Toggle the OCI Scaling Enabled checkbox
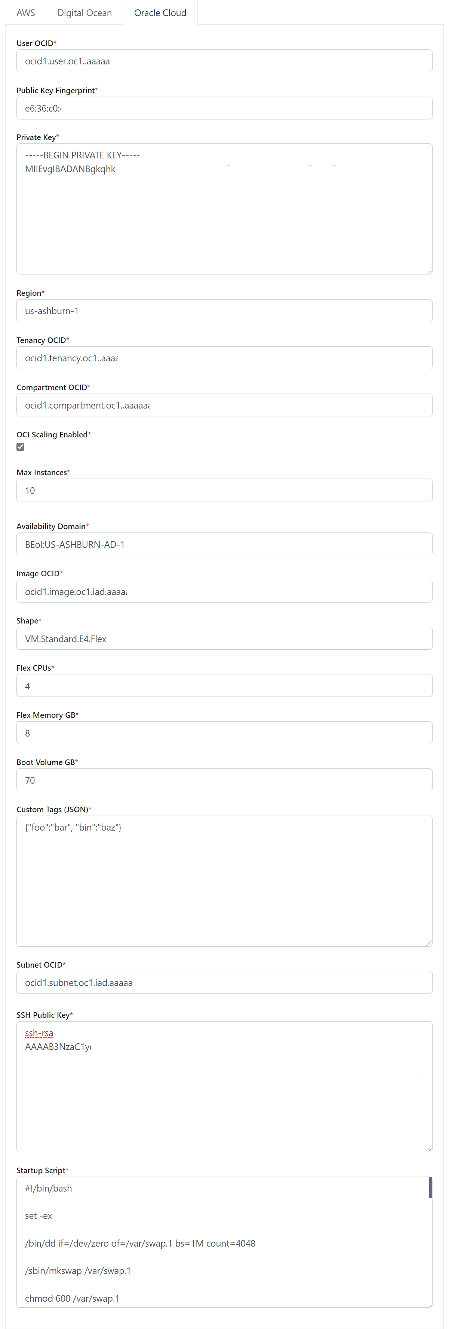This screenshot has width=452, height=1329. pyautogui.click(x=21, y=447)
